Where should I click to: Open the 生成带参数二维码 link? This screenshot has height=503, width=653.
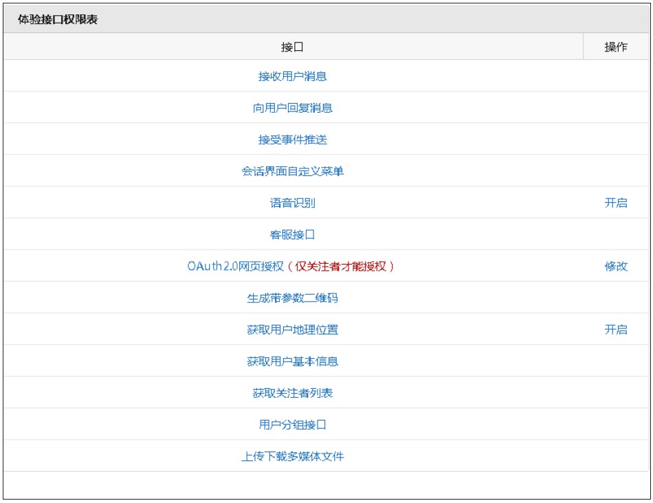[x=292, y=298]
